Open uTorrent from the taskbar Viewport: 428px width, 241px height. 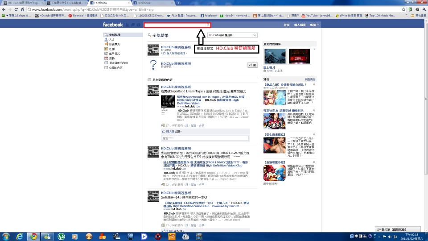61,237
